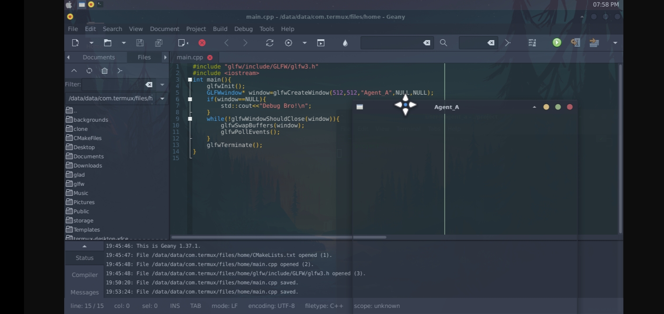664x314 pixels.
Task: Refresh the file browser listing
Action: pyautogui.click(x=89, y=70)
